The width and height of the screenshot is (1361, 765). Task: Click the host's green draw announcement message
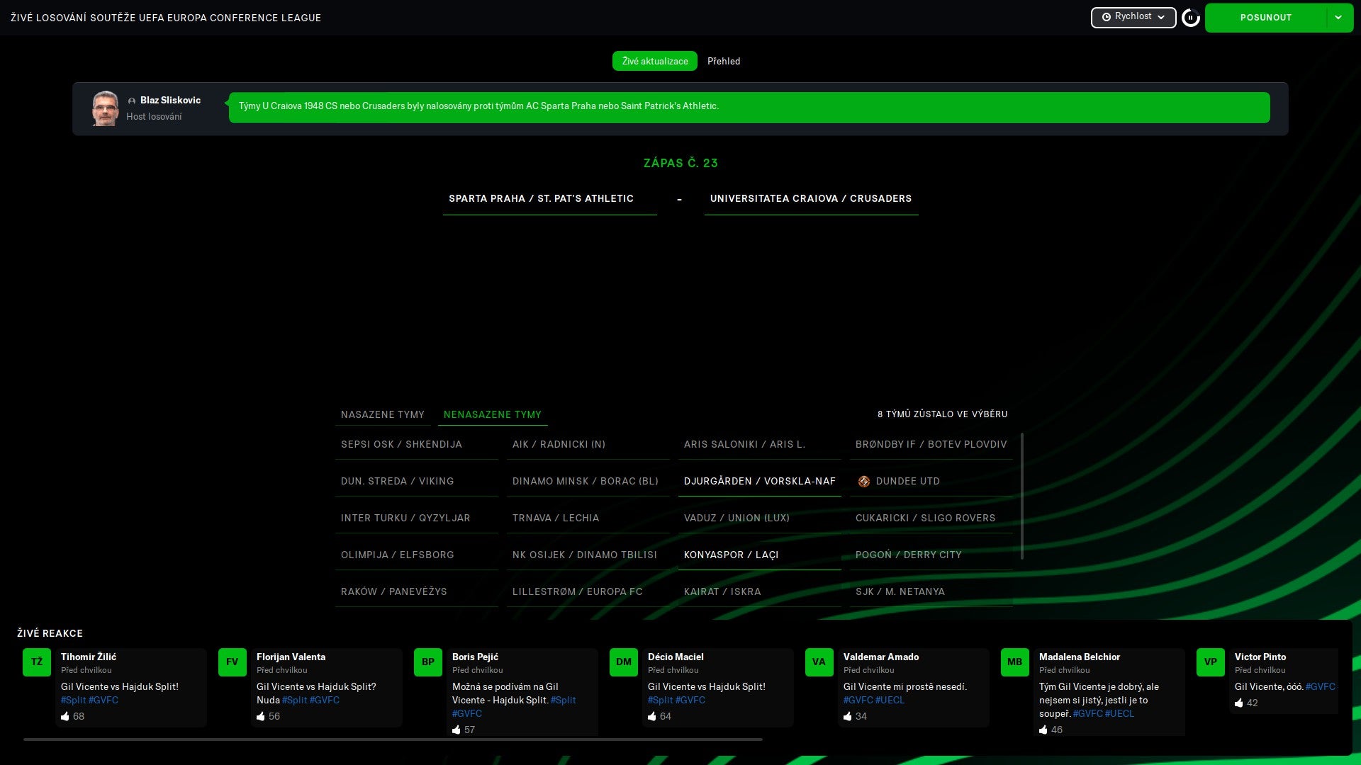[749, 108]
